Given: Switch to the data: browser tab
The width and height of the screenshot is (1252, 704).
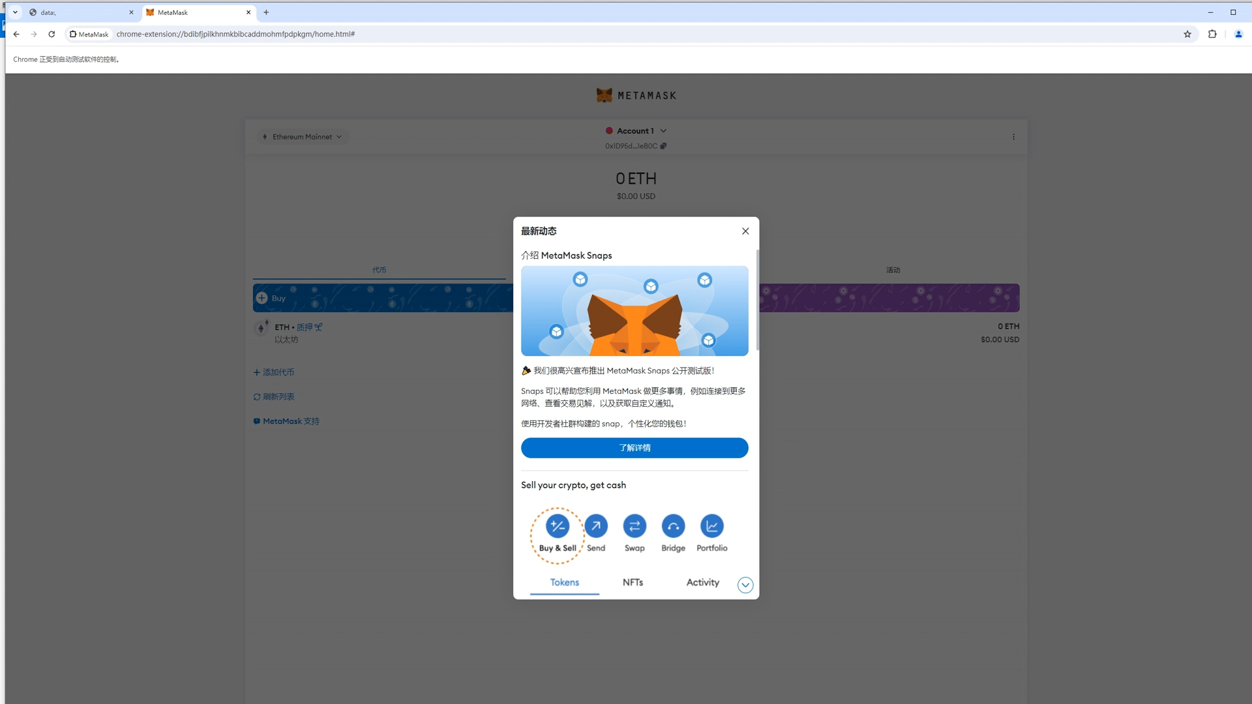Looking at the screenshot, I should (x=80, y=12).
